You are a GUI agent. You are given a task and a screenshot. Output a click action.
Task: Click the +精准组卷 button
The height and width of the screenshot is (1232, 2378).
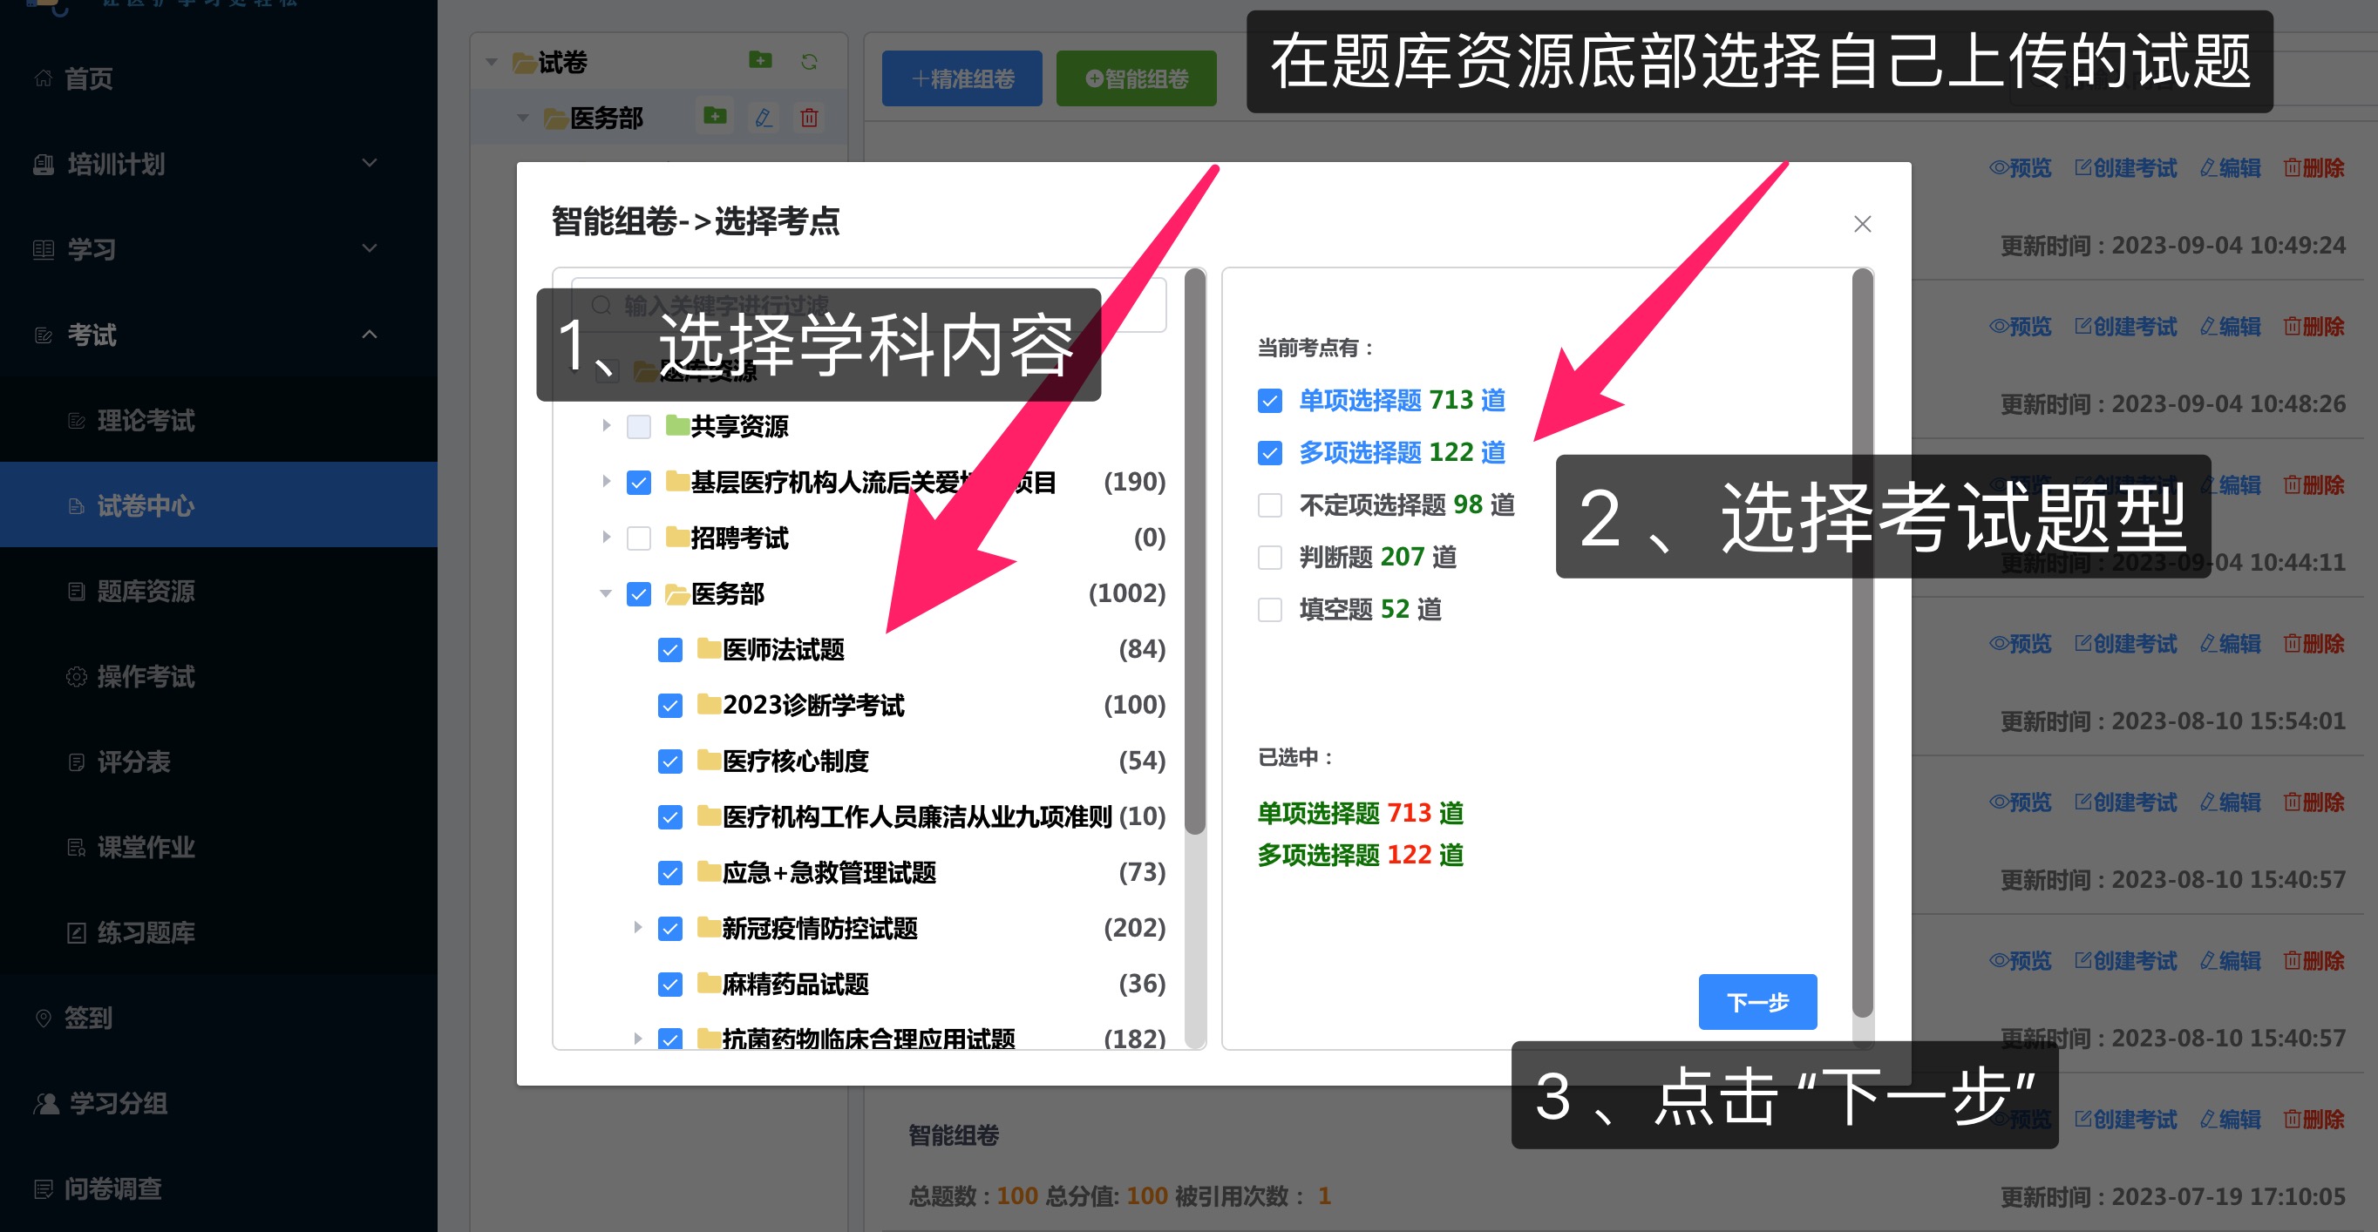pyautogui.click(x=961, y=78)
